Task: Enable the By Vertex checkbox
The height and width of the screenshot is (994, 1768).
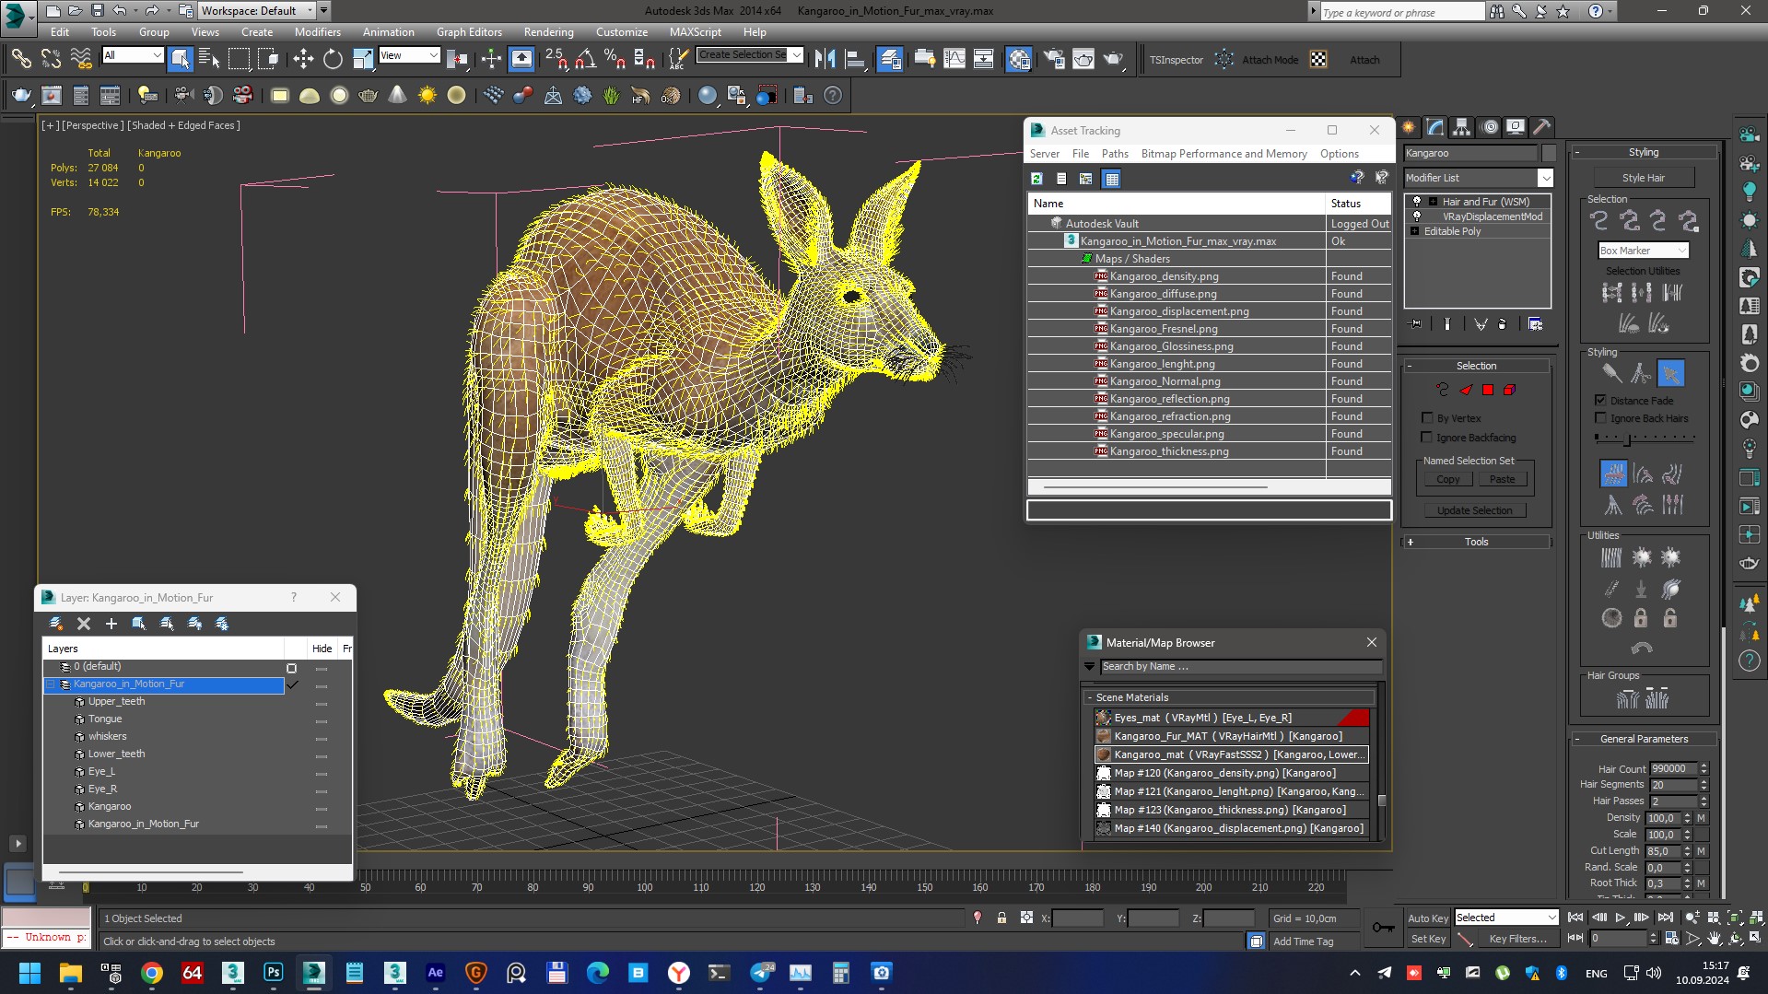Action: (x=1427, y=418)
